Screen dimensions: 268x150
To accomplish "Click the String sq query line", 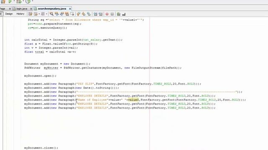I will click(86, 20).
